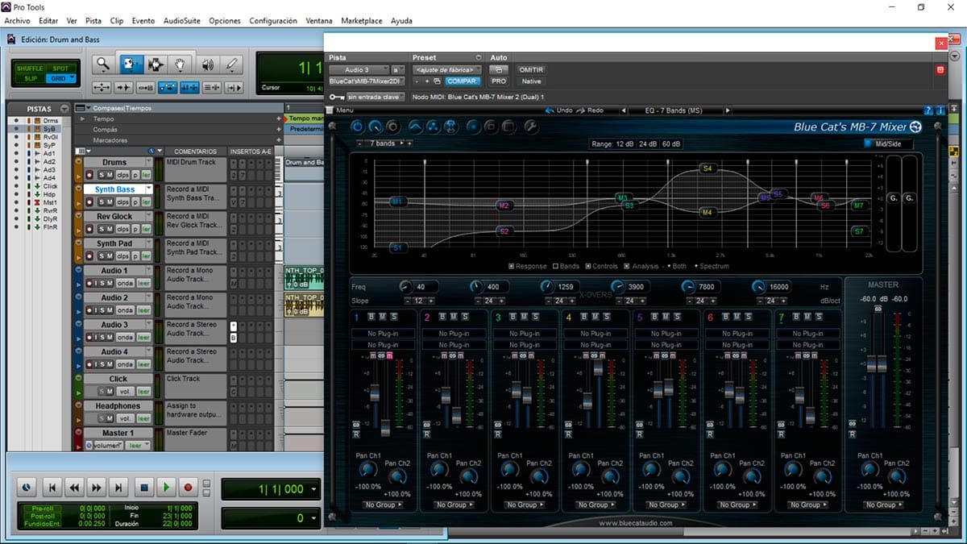The height and width of the screenshot is (544, 967).
Task: Select 24 dB range button
Action: point(648,144)
